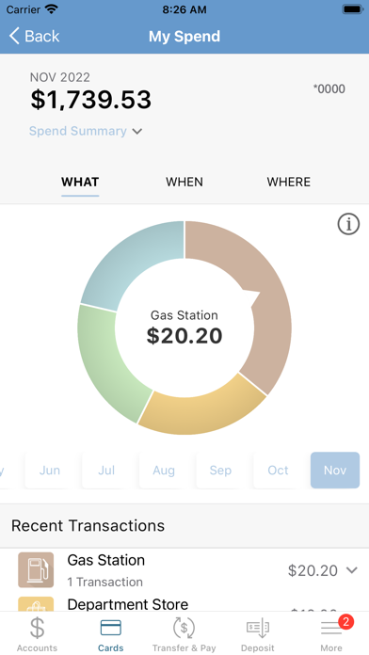Select the Cards icon in bottom bar
Screen dimensions: 369x655
[111, 628]
